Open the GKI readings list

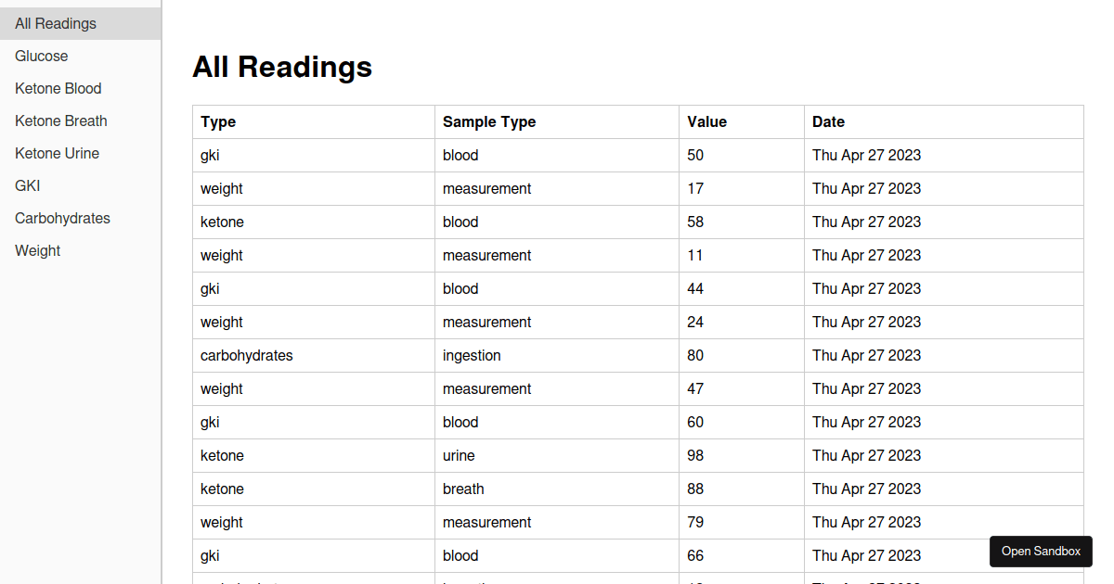[27, 185]
